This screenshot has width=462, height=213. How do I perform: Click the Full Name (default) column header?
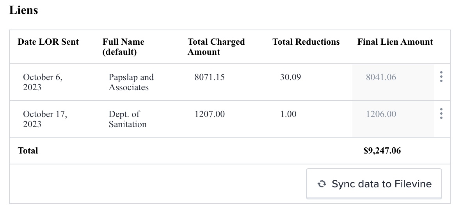point(123,47)
